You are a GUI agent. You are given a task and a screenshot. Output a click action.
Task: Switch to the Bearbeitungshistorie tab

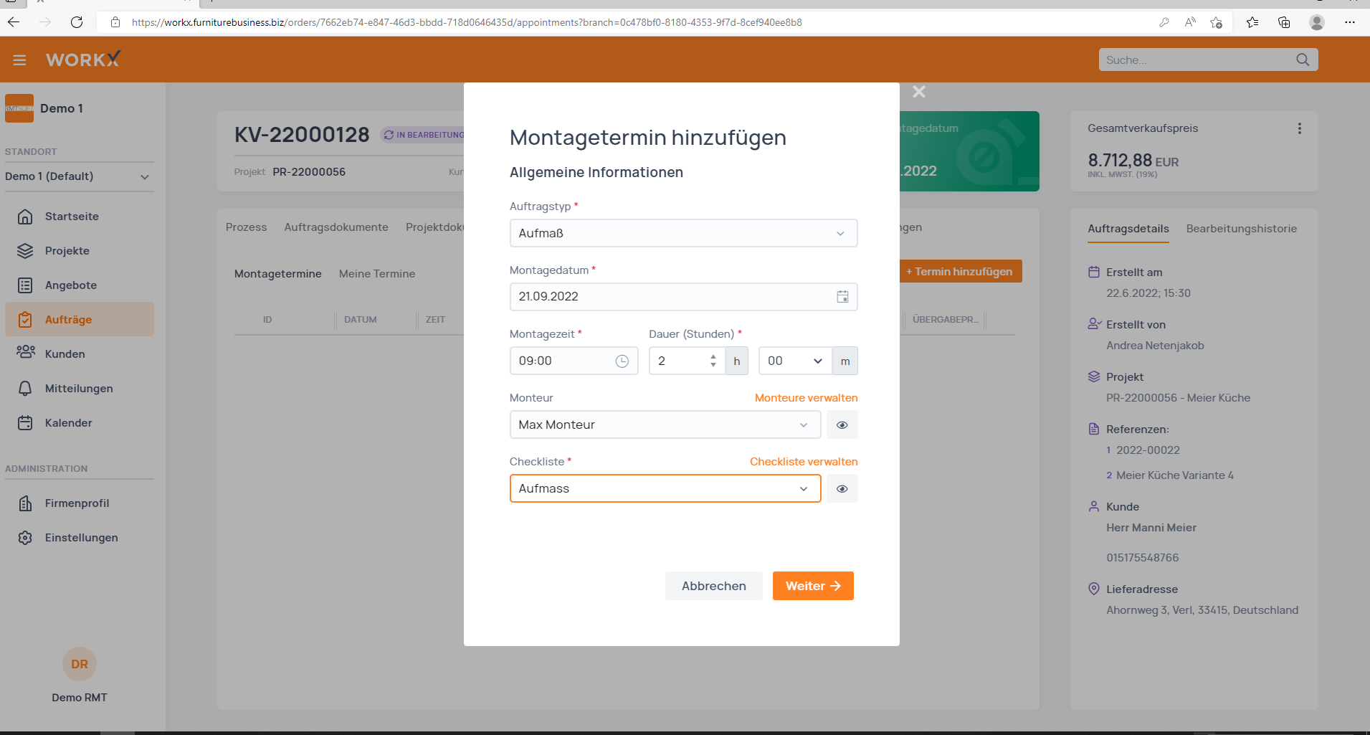(1241, 229)
